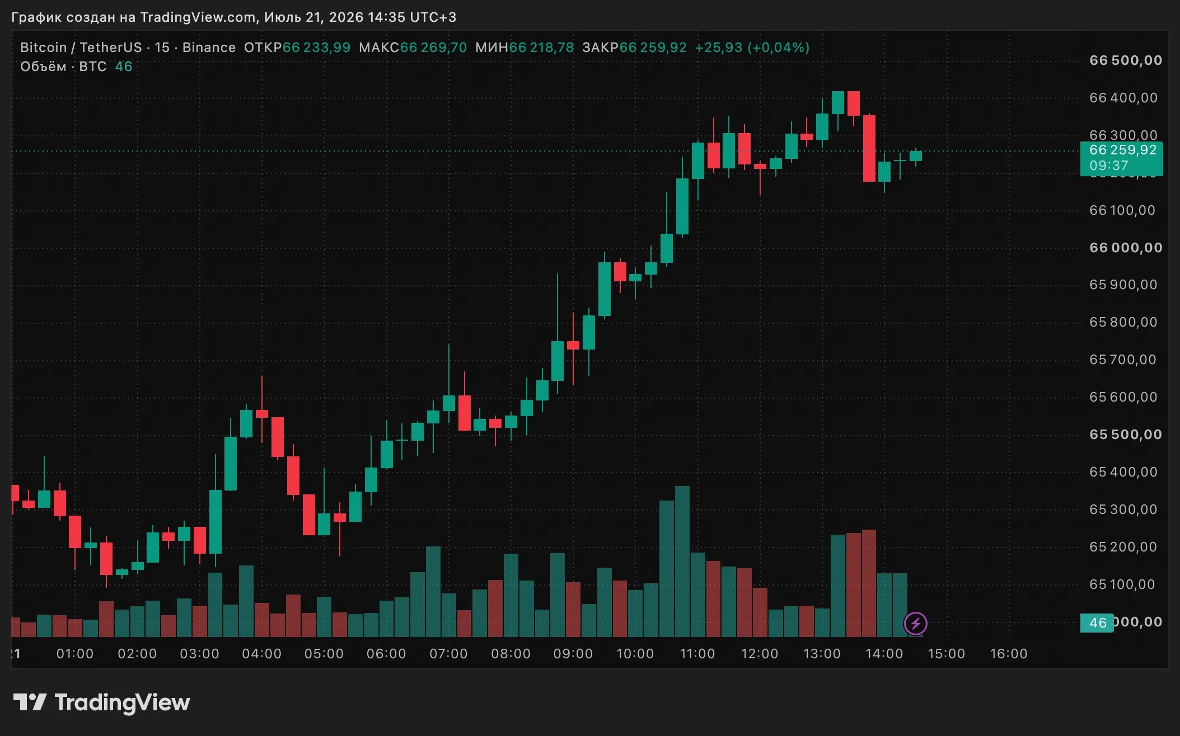The height and width of the screenshot is (736, 1180).
Task: Click the 11:00 time axis label
Action: [x=697, y=654]
